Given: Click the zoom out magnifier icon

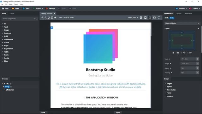Looking at the screenshot, I should [45, 17].
